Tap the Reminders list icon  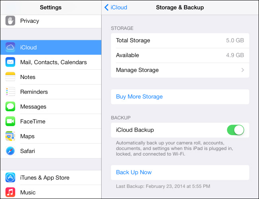(x=10, y=92)
